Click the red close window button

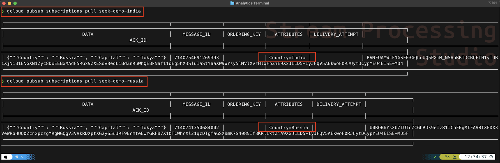4,3
